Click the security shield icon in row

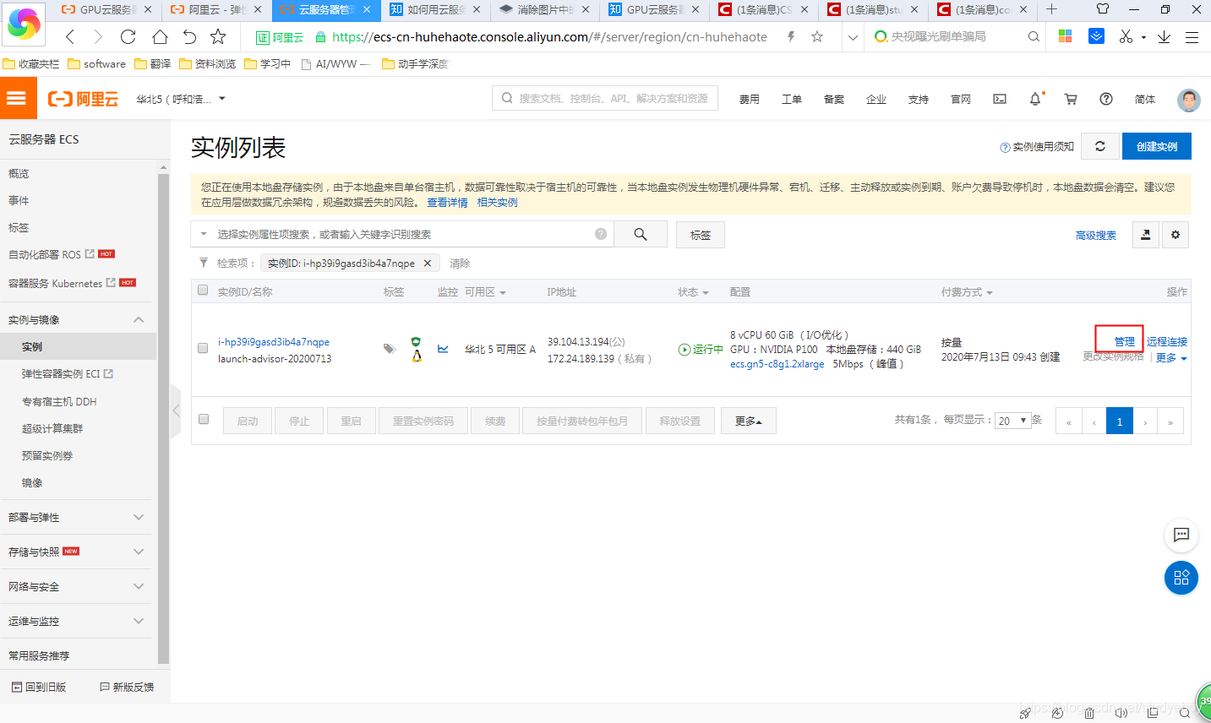[x=416, y=341]
